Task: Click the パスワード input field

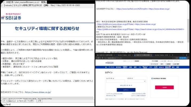Action: [x=137, y=81]
